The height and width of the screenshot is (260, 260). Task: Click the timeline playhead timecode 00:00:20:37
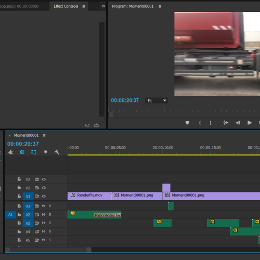point(23,144)
